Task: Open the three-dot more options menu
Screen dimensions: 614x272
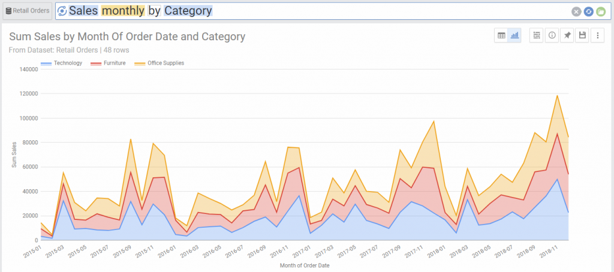Action: (x=597, y=36)
